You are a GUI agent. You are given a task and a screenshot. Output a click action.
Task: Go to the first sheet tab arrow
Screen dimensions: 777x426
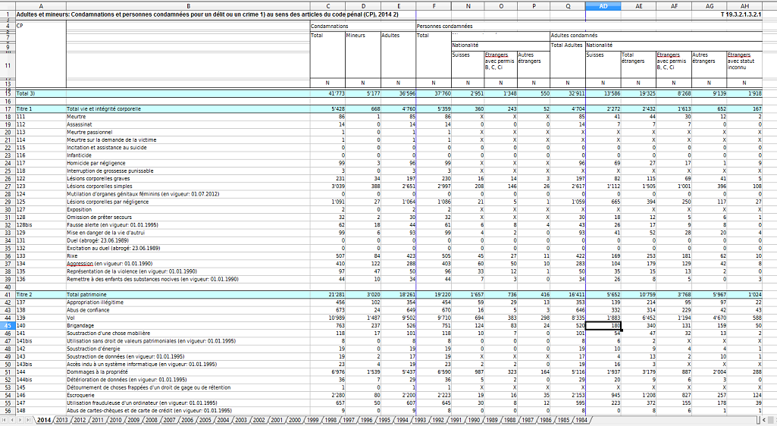pos(5,420)
